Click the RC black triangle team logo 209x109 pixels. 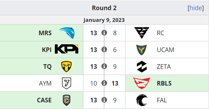(x=142, y=33)
